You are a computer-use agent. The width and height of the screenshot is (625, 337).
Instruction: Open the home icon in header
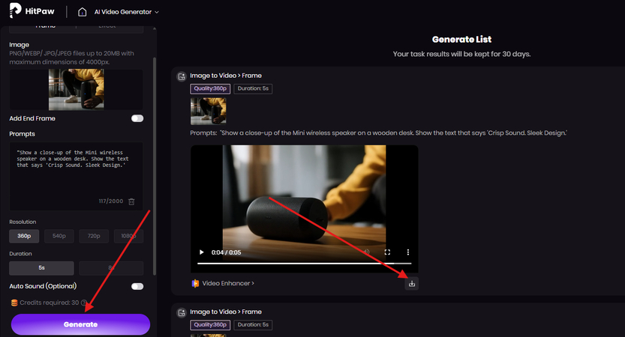(x=82, y=12)
